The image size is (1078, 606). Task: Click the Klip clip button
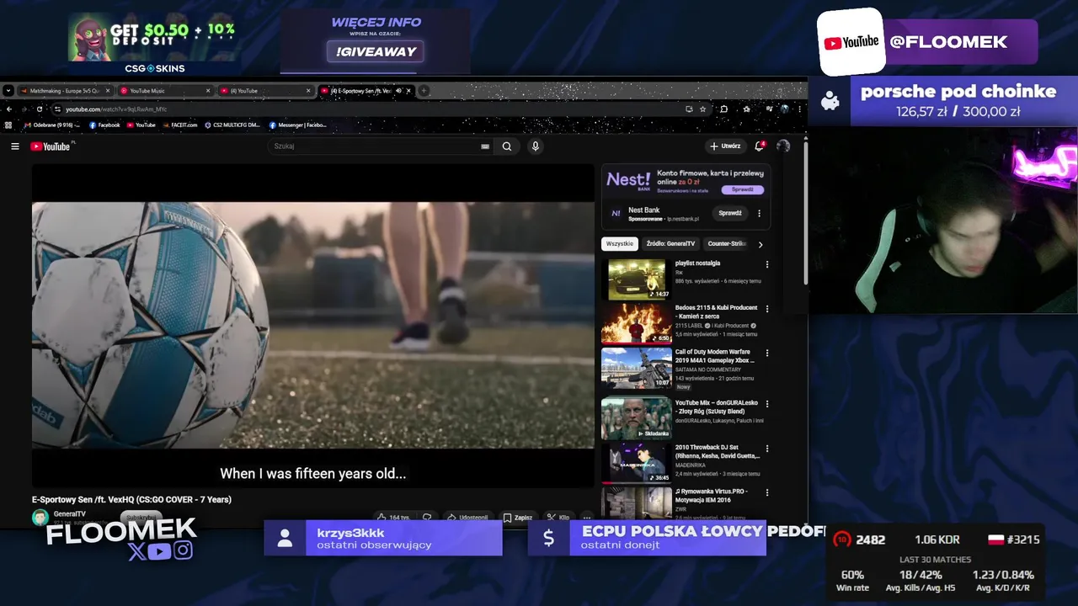(x=558, y=518)
